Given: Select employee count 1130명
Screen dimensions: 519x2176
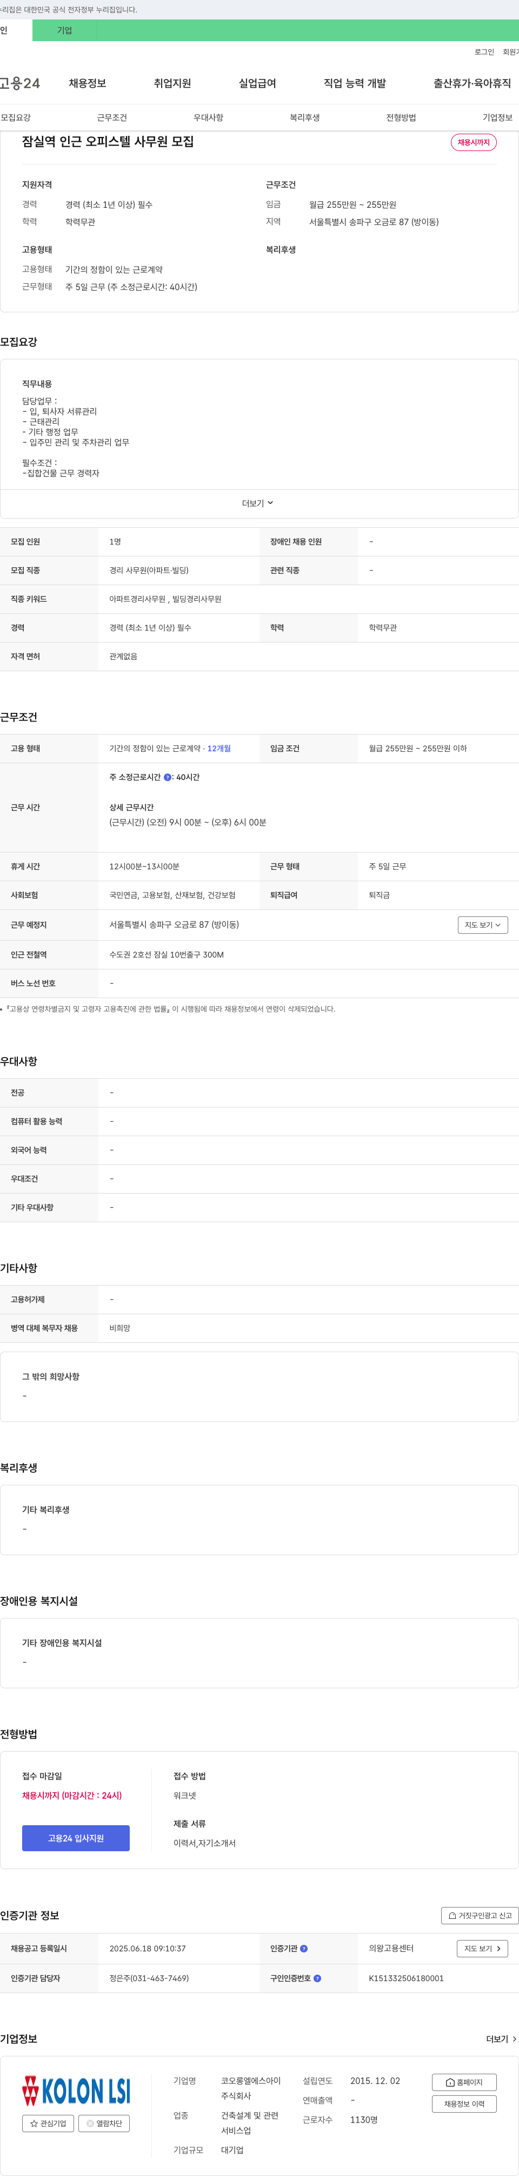Looking at the screenshot, I should [x=364, y=2120].
